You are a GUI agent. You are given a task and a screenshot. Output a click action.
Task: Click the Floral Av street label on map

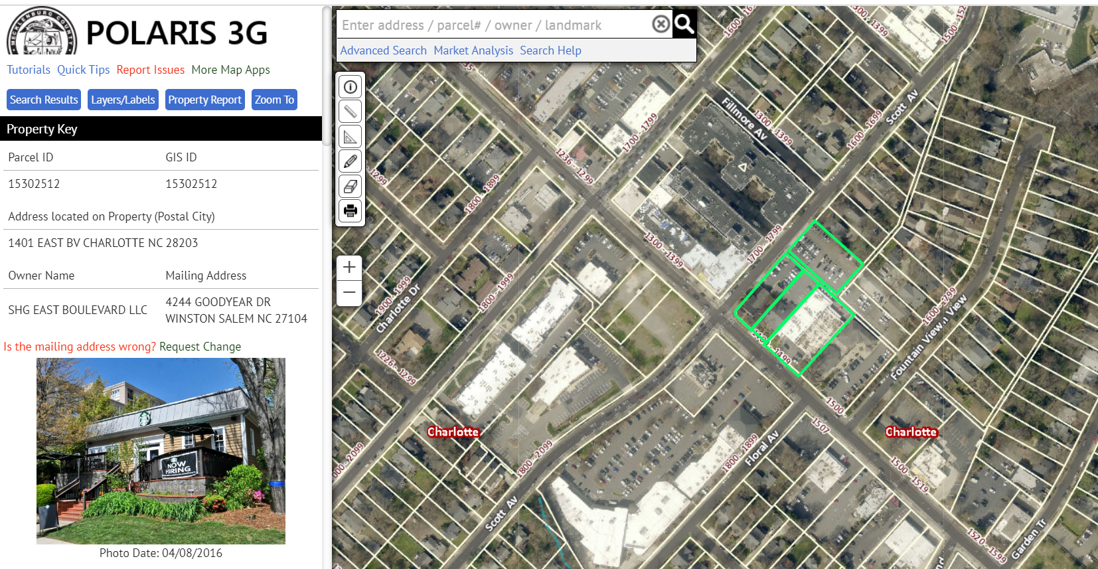pos(761,448)
